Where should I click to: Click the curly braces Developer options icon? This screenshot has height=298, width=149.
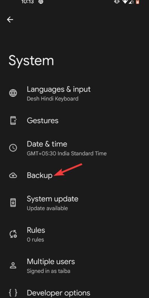(x=13, y=293)
